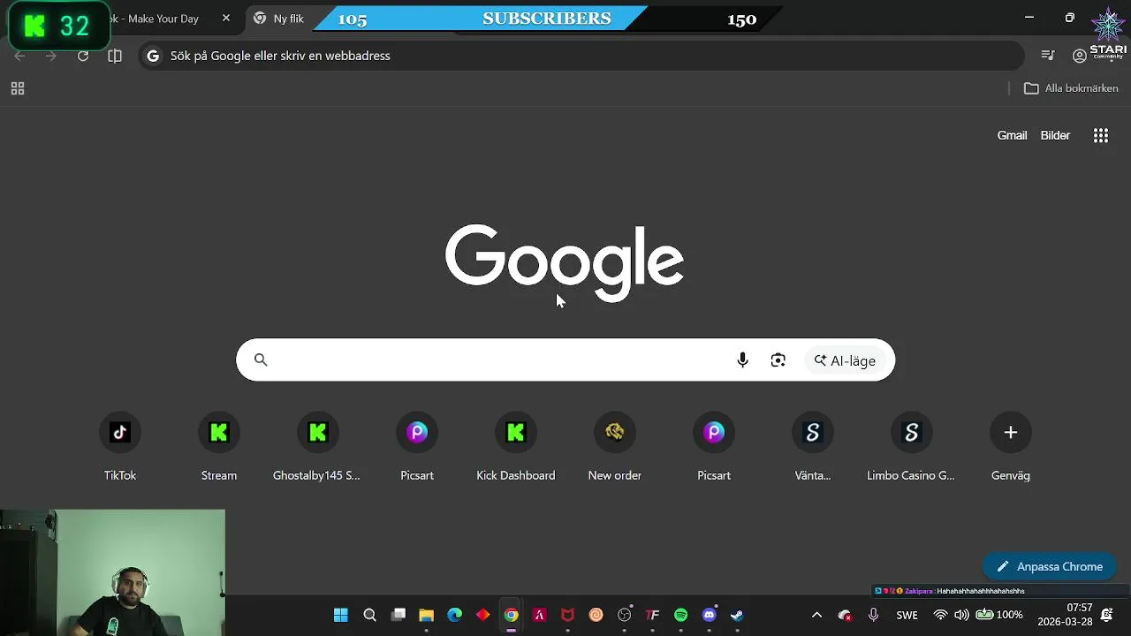The image size is (1131, 636).
Task: Open the Alla bokmärken folder
Action: [x=1071, y=88]
